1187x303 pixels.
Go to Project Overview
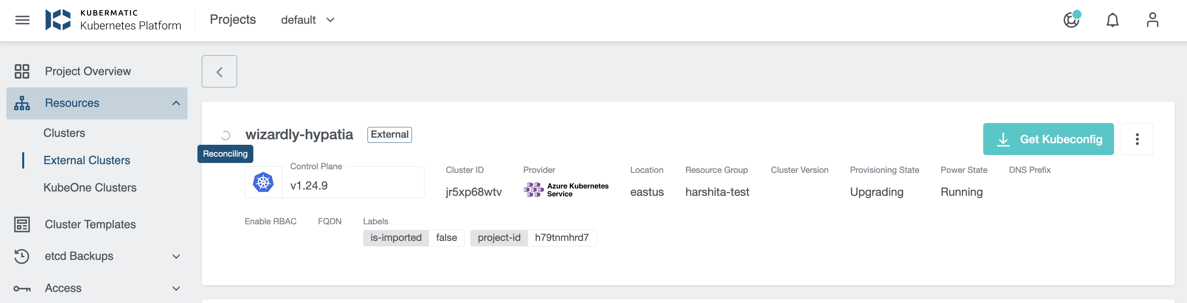[x=88, y=71]
